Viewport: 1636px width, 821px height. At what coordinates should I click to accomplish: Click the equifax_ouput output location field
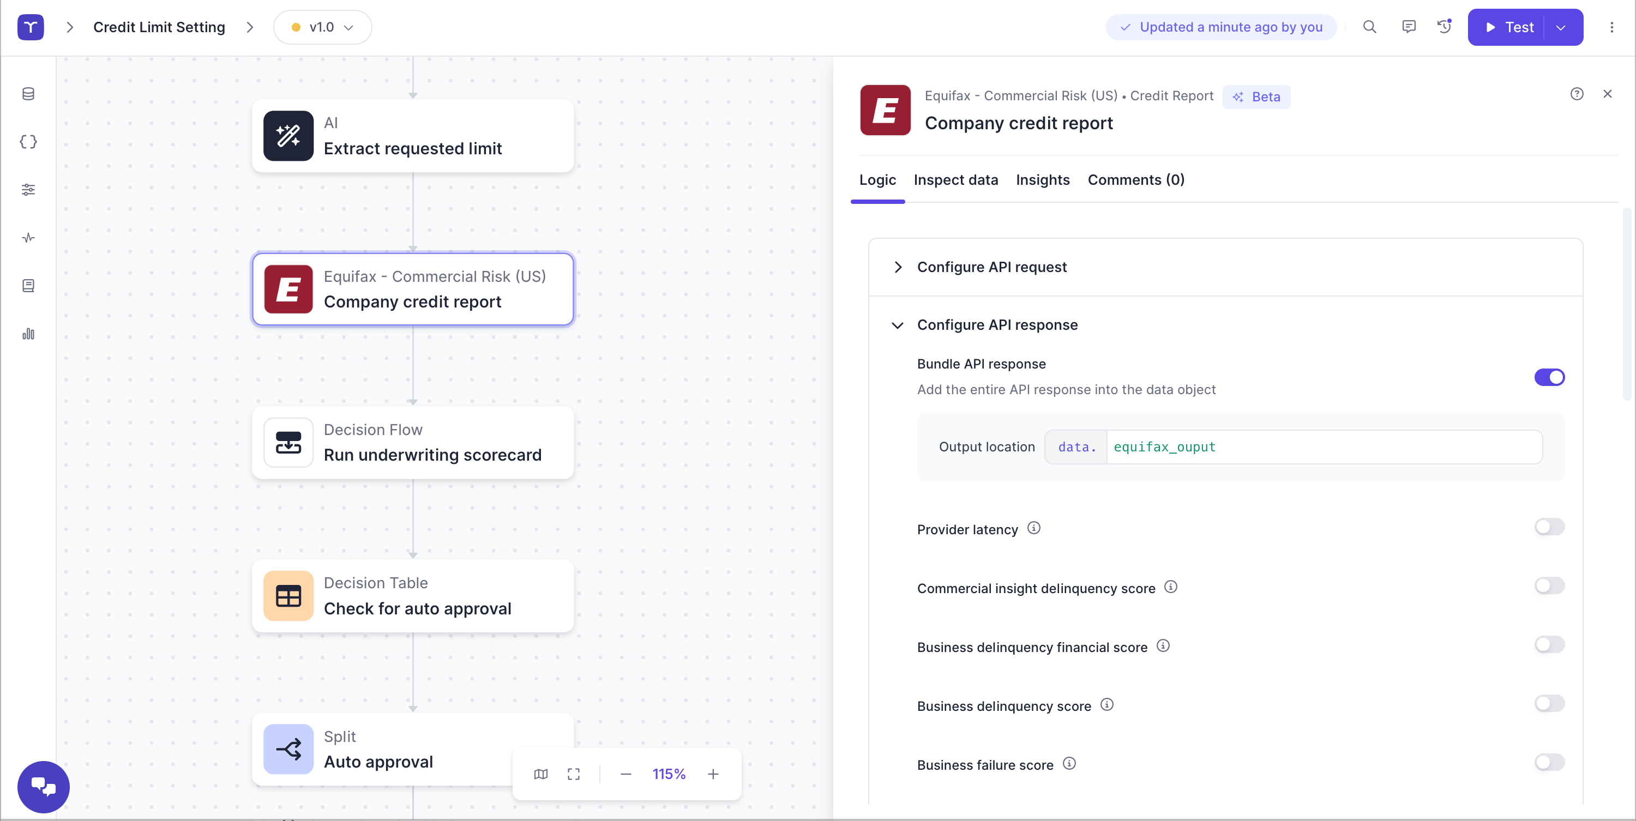click(x=1324, y=447)
